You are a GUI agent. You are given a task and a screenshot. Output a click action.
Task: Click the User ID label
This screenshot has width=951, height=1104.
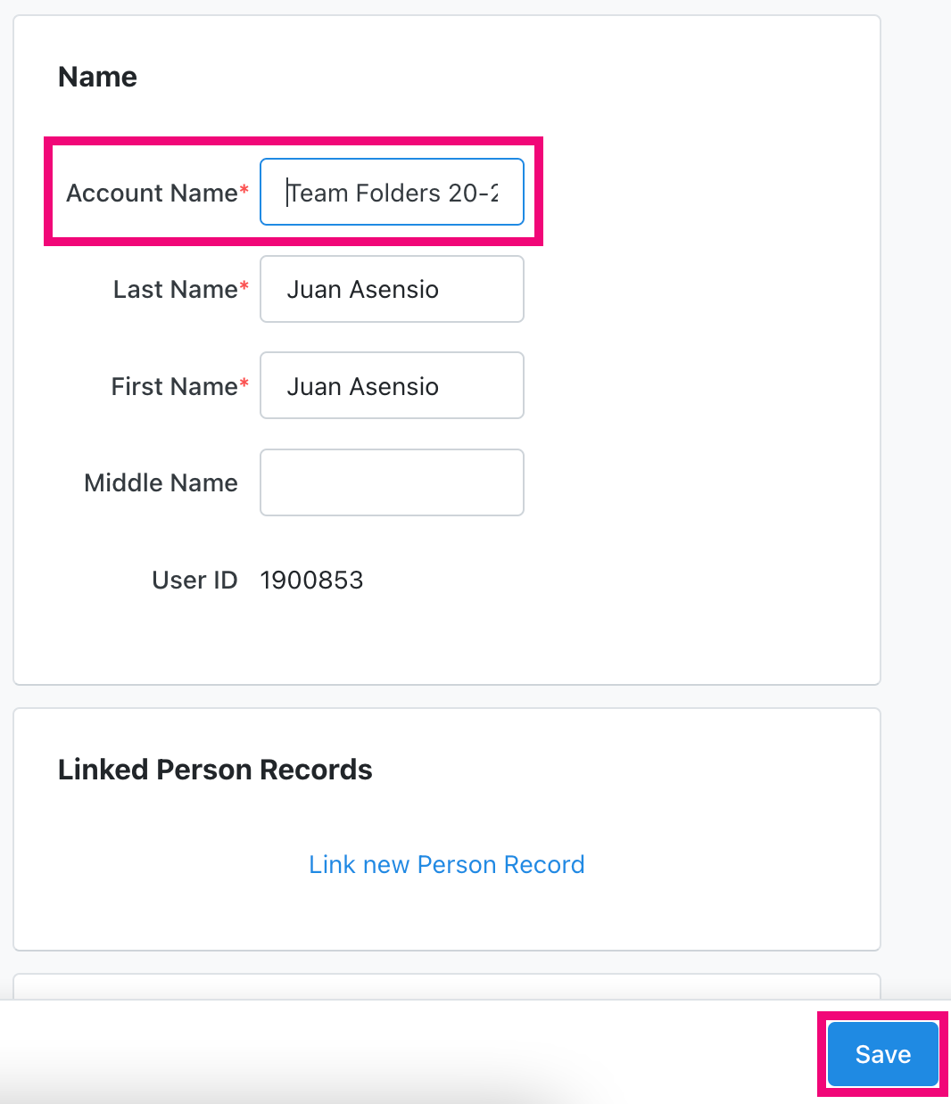[x=194, y=580]
